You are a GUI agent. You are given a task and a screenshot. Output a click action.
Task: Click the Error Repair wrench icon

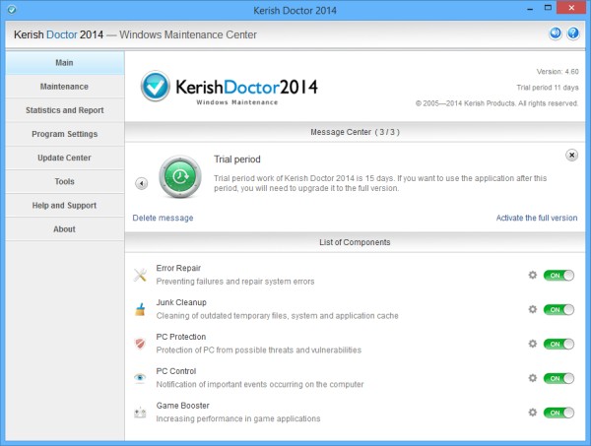pos(140,275)
